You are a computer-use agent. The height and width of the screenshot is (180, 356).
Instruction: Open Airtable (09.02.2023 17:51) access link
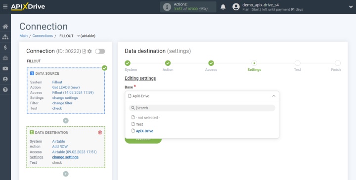[74, 152]
